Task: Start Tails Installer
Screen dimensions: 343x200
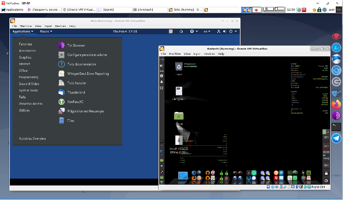Action: point(72,83)
